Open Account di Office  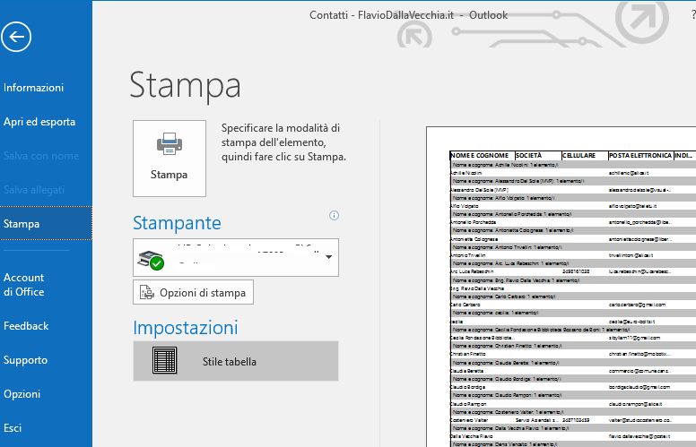(24, 285)
